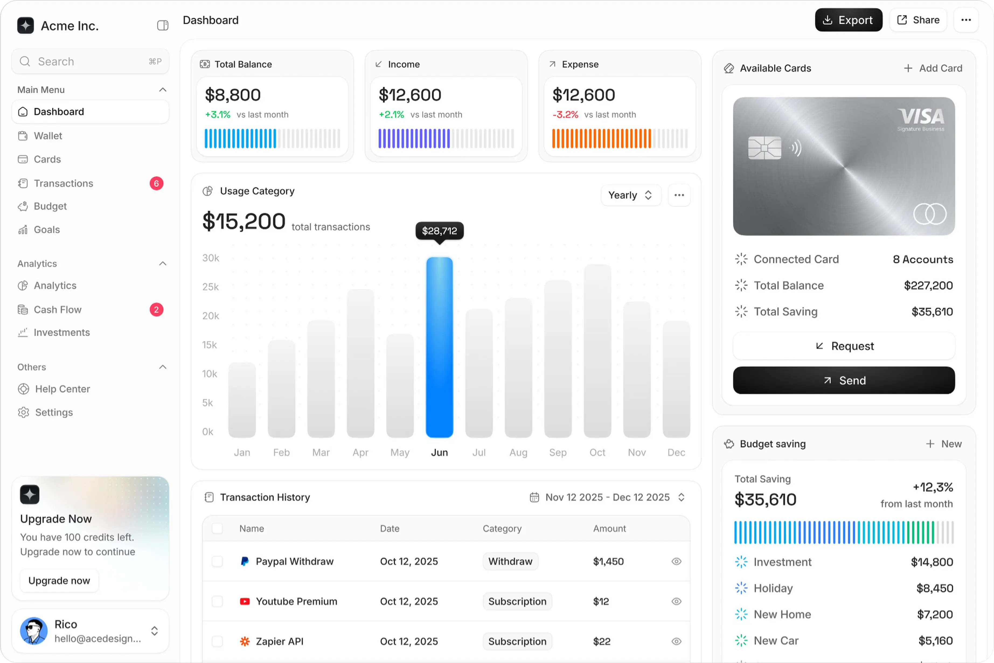This screenshot has width=994, height=663.
Task: Collapse the Others section
Action: 163,367
